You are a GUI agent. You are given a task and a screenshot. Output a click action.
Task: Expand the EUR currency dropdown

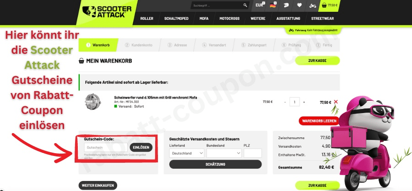click(260, 5)
